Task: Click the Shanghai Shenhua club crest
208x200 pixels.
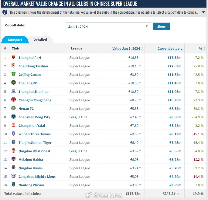Action: 13,91
